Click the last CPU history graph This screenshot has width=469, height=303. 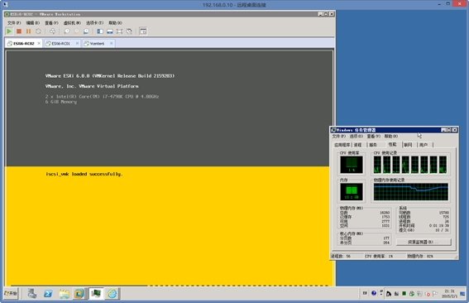click(443, 165)
